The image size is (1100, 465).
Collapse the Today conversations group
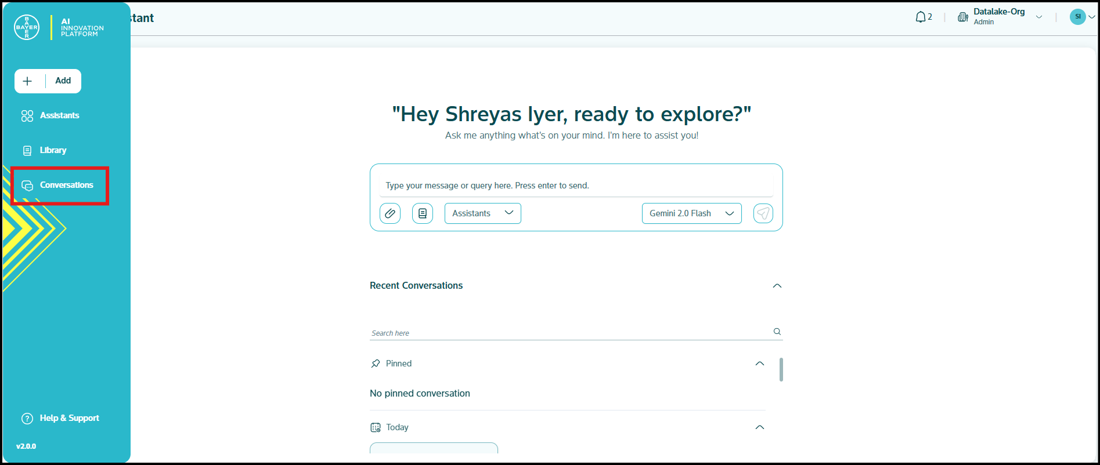(759, 427)
